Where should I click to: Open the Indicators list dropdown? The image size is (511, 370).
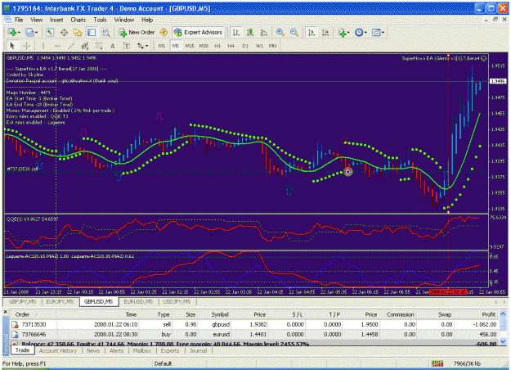[344, 32]
